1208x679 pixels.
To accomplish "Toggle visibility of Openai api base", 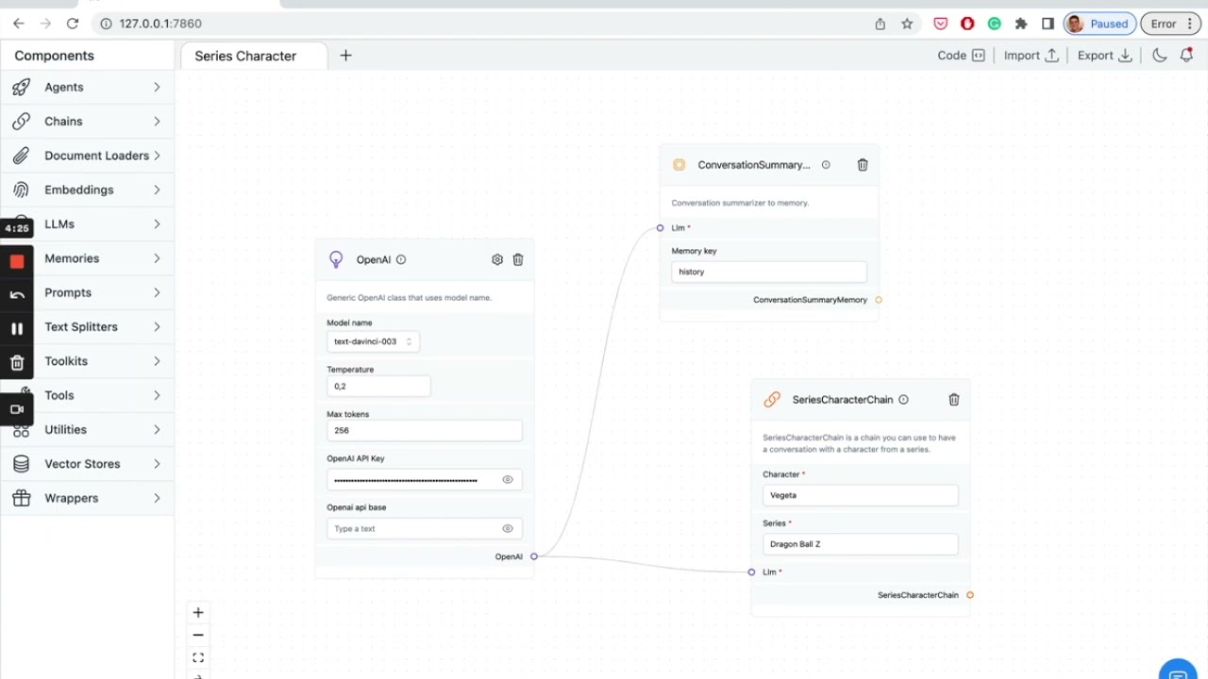I will pos(508,529).
